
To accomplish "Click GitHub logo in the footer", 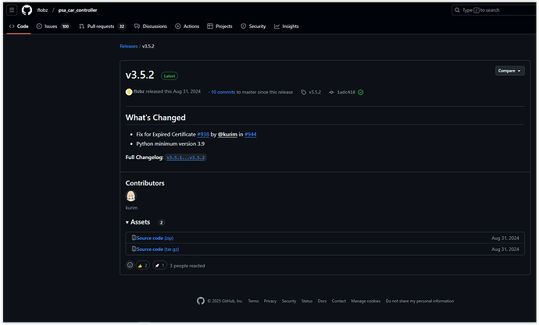I will [x=201, y=301].
